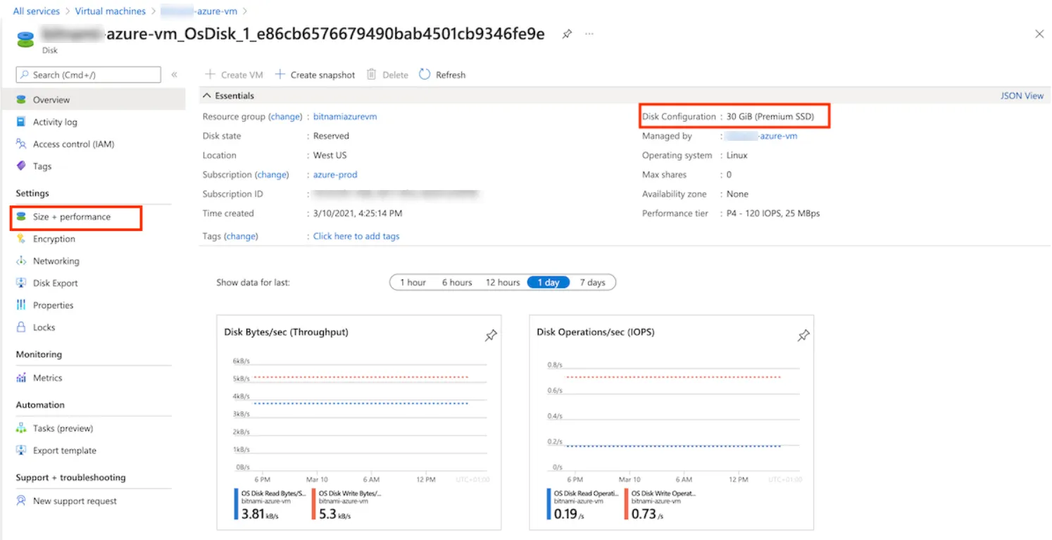Click the Size + performance disk icon

pos(21,217)
